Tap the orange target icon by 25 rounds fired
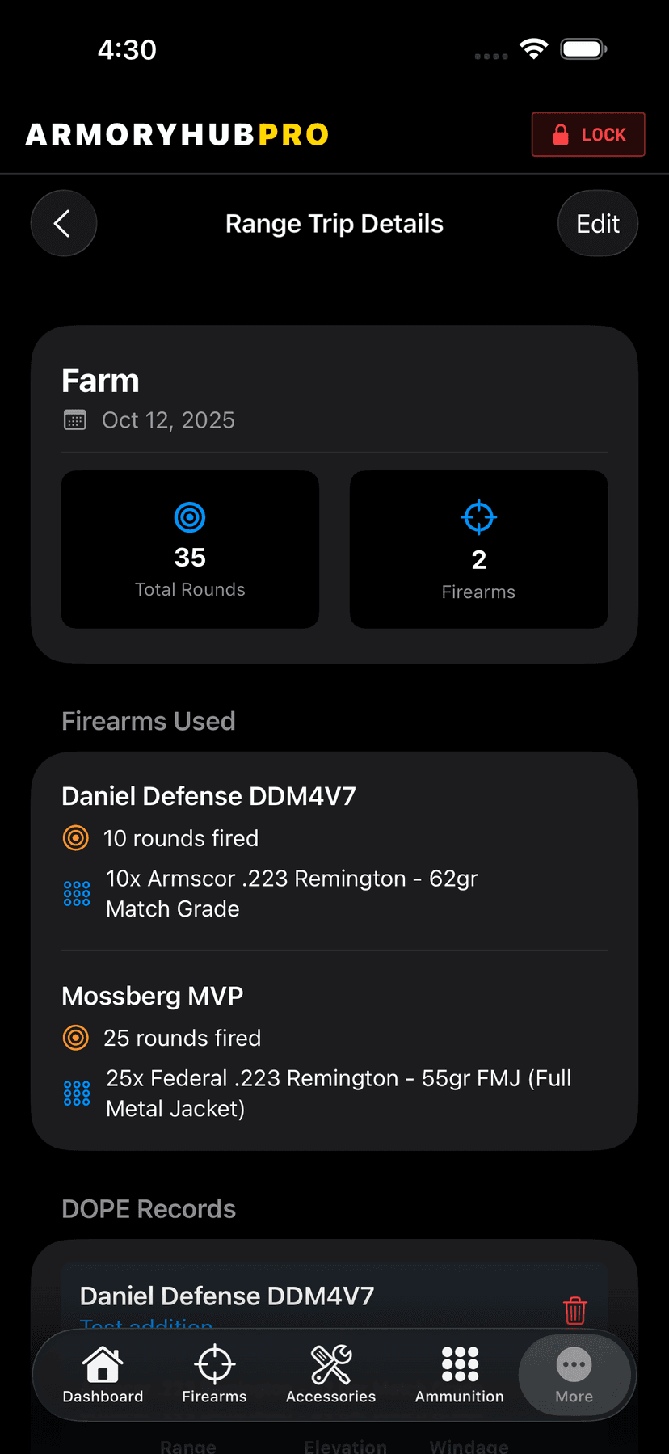The height and width of the screenshot is (1454, 669). [x=76, y=1038]
